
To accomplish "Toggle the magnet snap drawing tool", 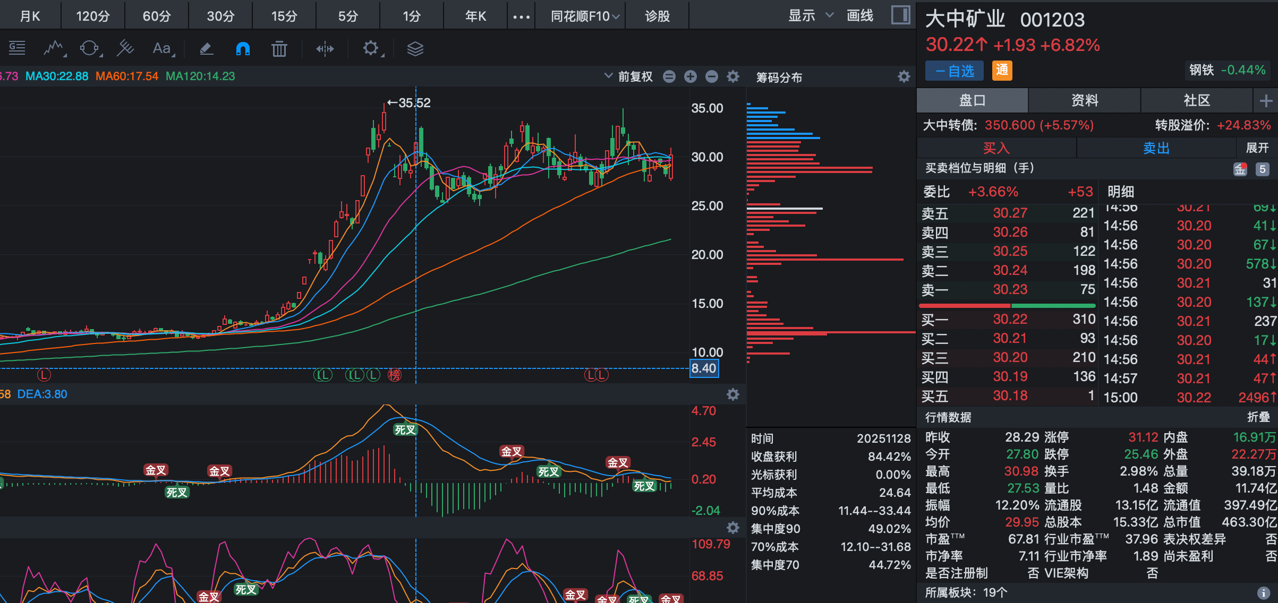I will 243,49.
